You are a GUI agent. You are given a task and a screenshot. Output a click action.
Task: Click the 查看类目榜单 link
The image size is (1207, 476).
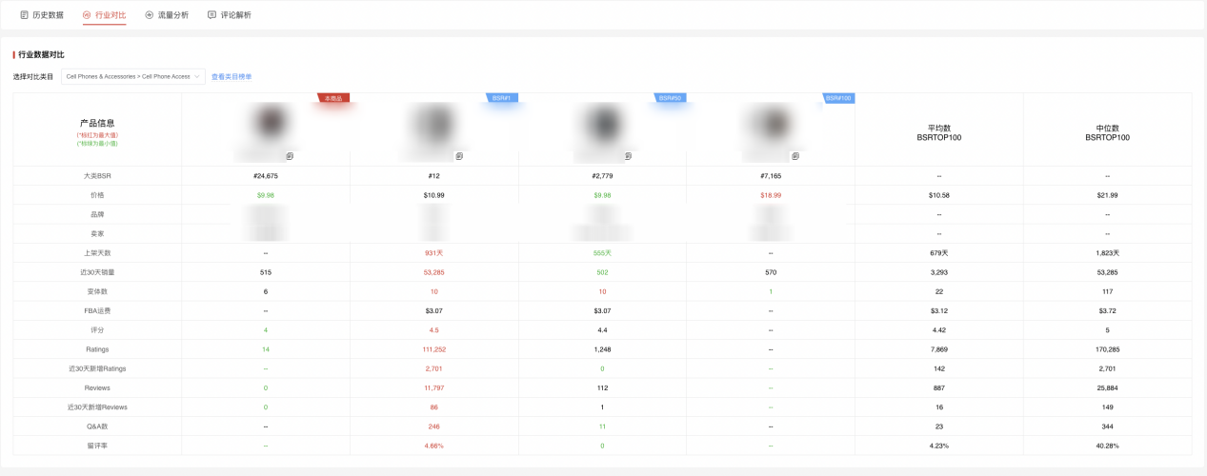pos(231,76)
